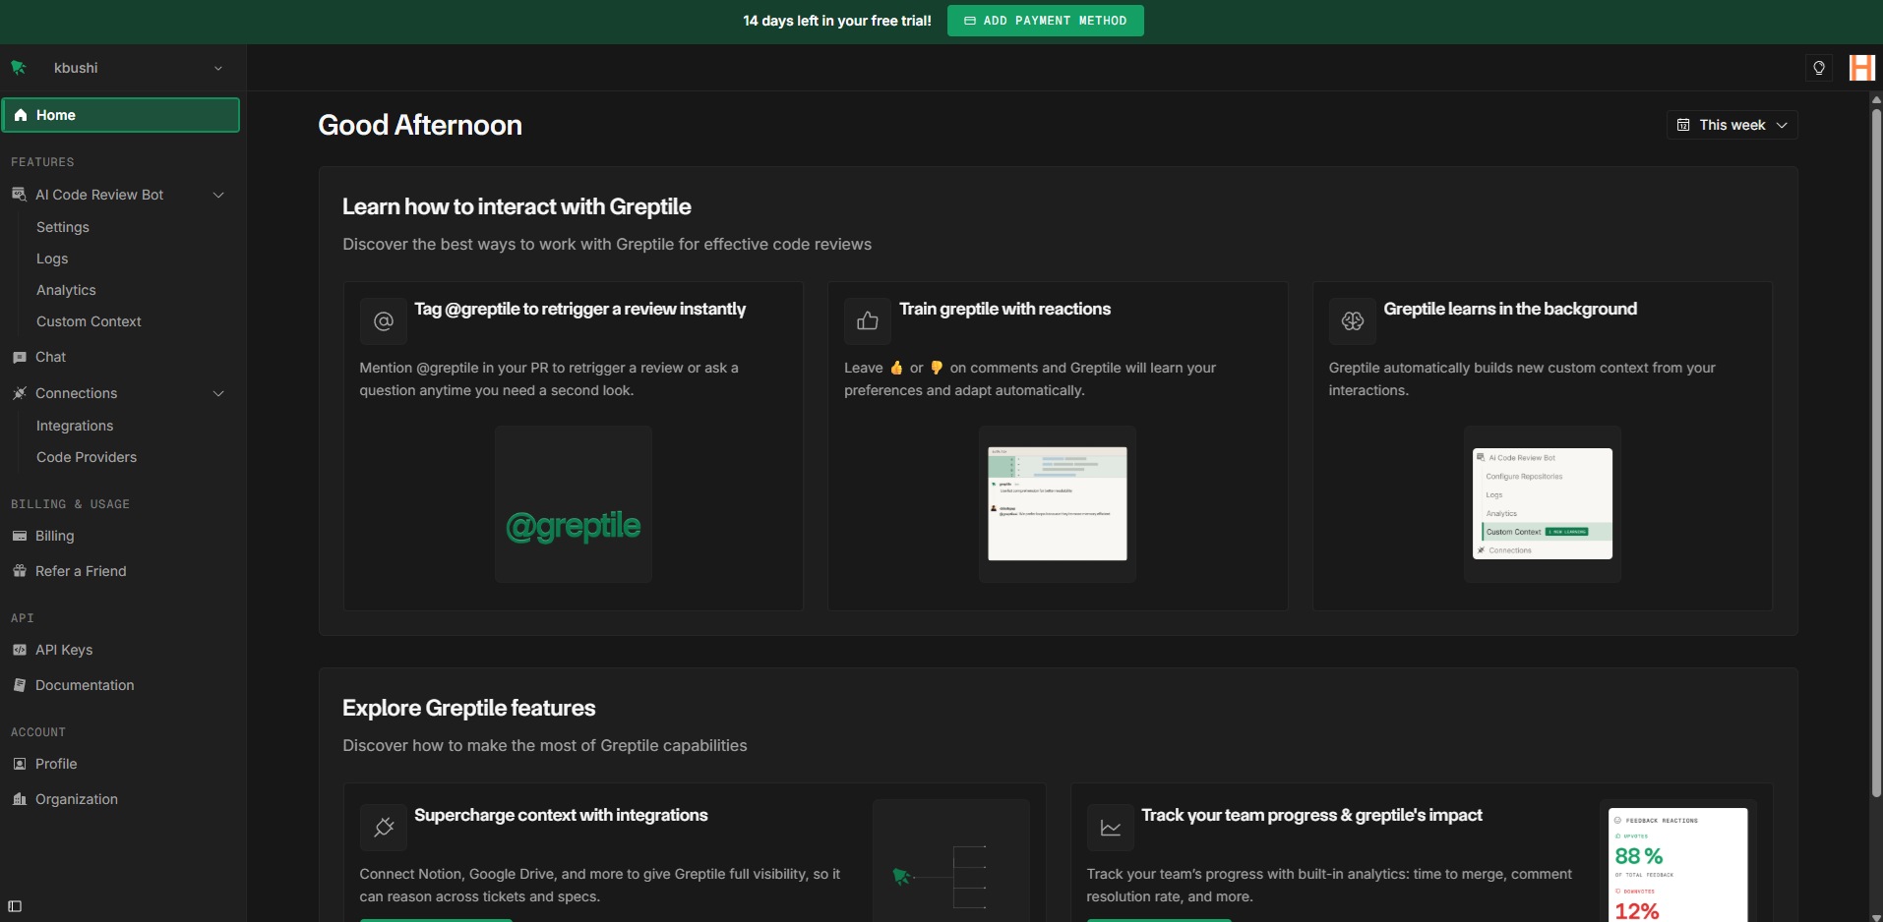The image size is (1883, 922).
Task: Click the Tag @greptile to retrigger card title
Action: (x=579, y=309)
